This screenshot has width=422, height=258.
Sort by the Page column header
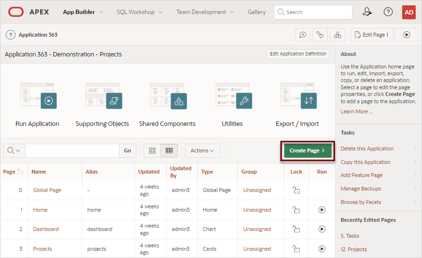[x=9, y=172]
